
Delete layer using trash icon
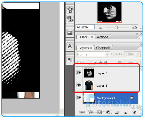[134, 112]
